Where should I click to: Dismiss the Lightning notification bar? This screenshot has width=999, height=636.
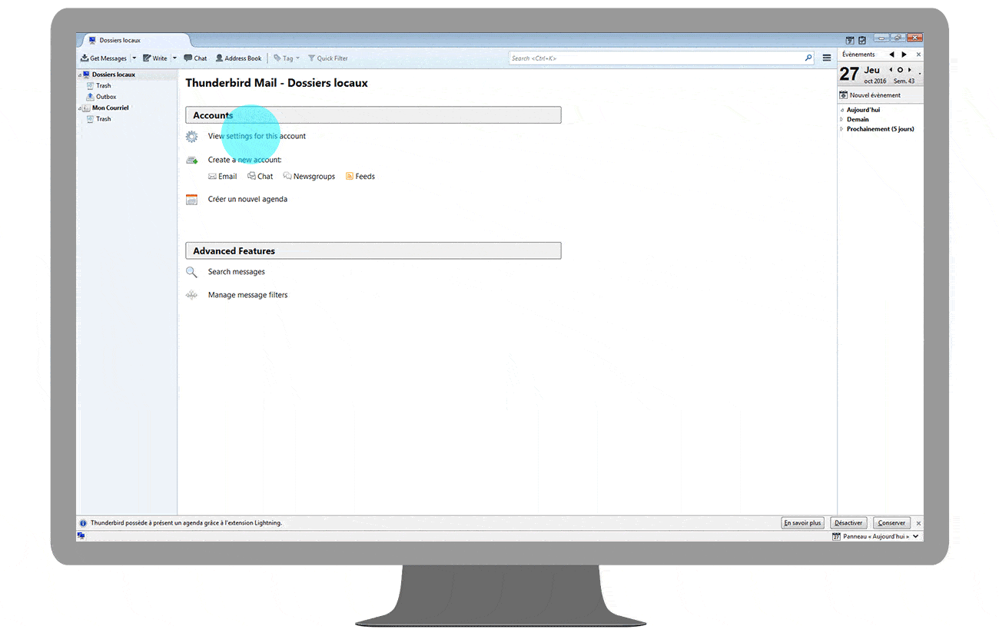tap(918, 523)
